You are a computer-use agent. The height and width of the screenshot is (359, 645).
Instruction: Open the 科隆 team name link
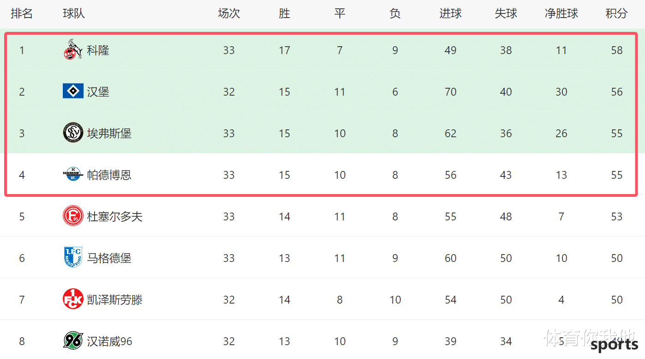tap(98, 50)
